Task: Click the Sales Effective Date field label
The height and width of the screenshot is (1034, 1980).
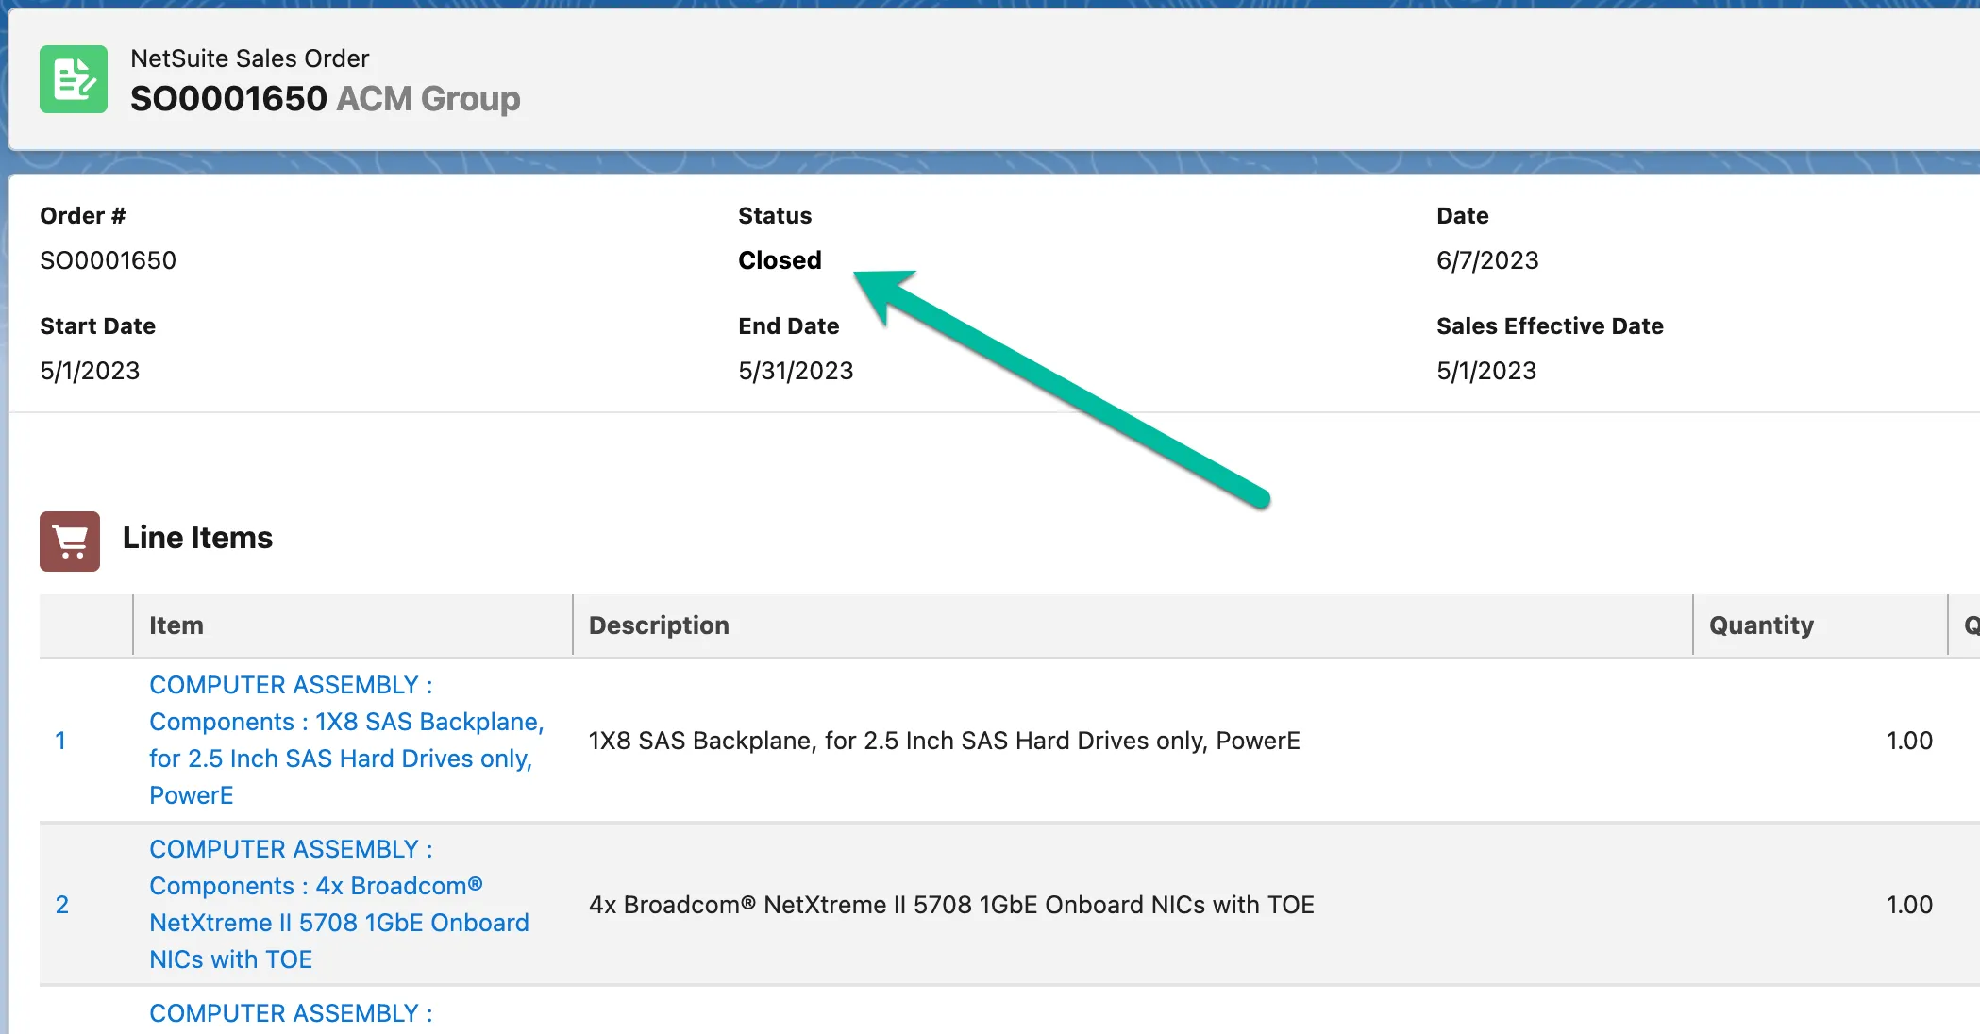Action: pos(1550,326)
